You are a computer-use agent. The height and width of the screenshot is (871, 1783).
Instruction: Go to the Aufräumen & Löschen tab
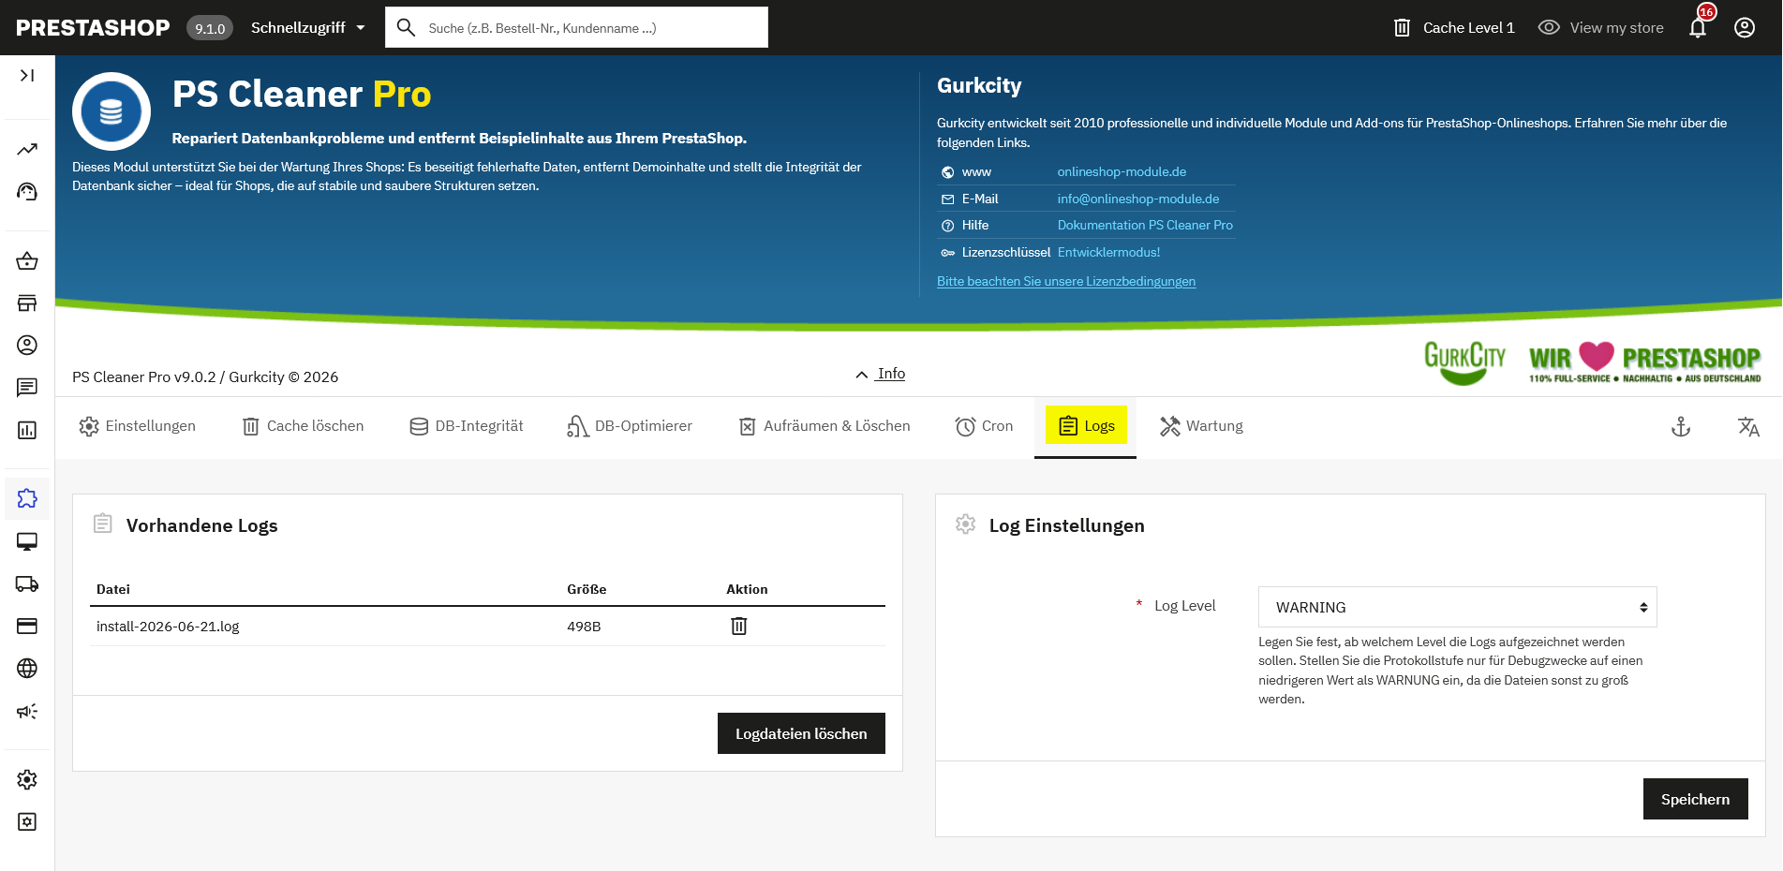pos(825,426)
